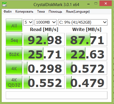The height and width of the screenshot is (104, 114).
Task: Click the Read [MB/s] column header
Action: tap(44, 30)
